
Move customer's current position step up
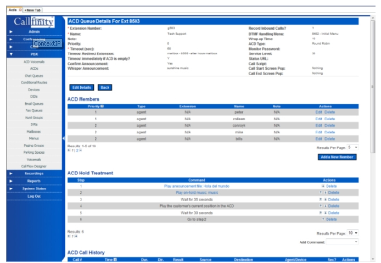point(321,206)
